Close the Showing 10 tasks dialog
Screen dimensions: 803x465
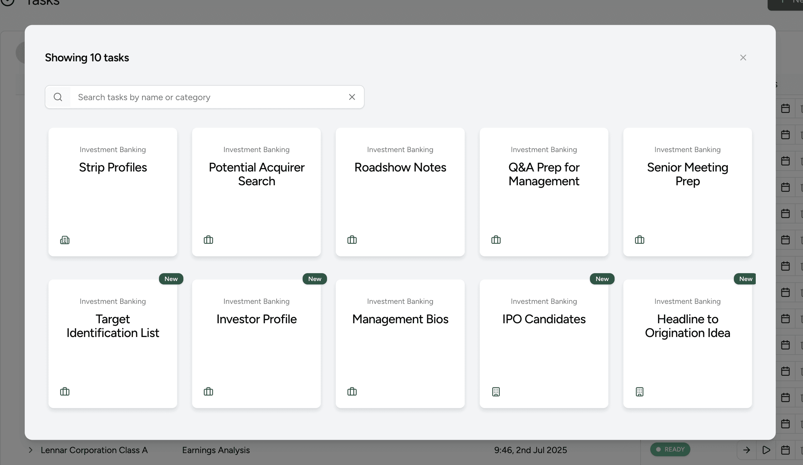(x=743, y=58)
